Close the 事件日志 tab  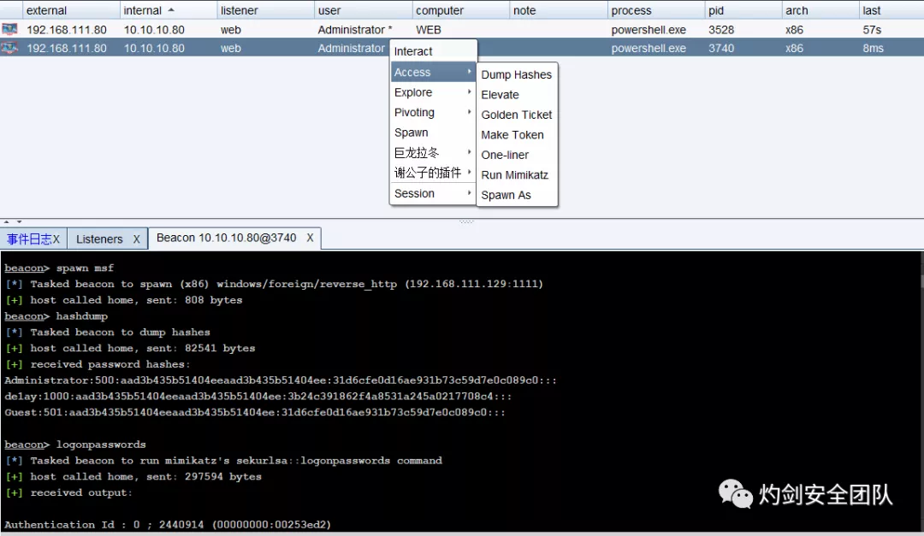[56, 239]
